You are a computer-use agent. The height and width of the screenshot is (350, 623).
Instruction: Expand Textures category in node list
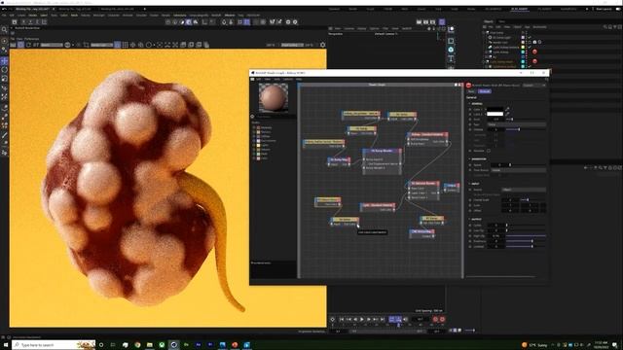point(254,132)
